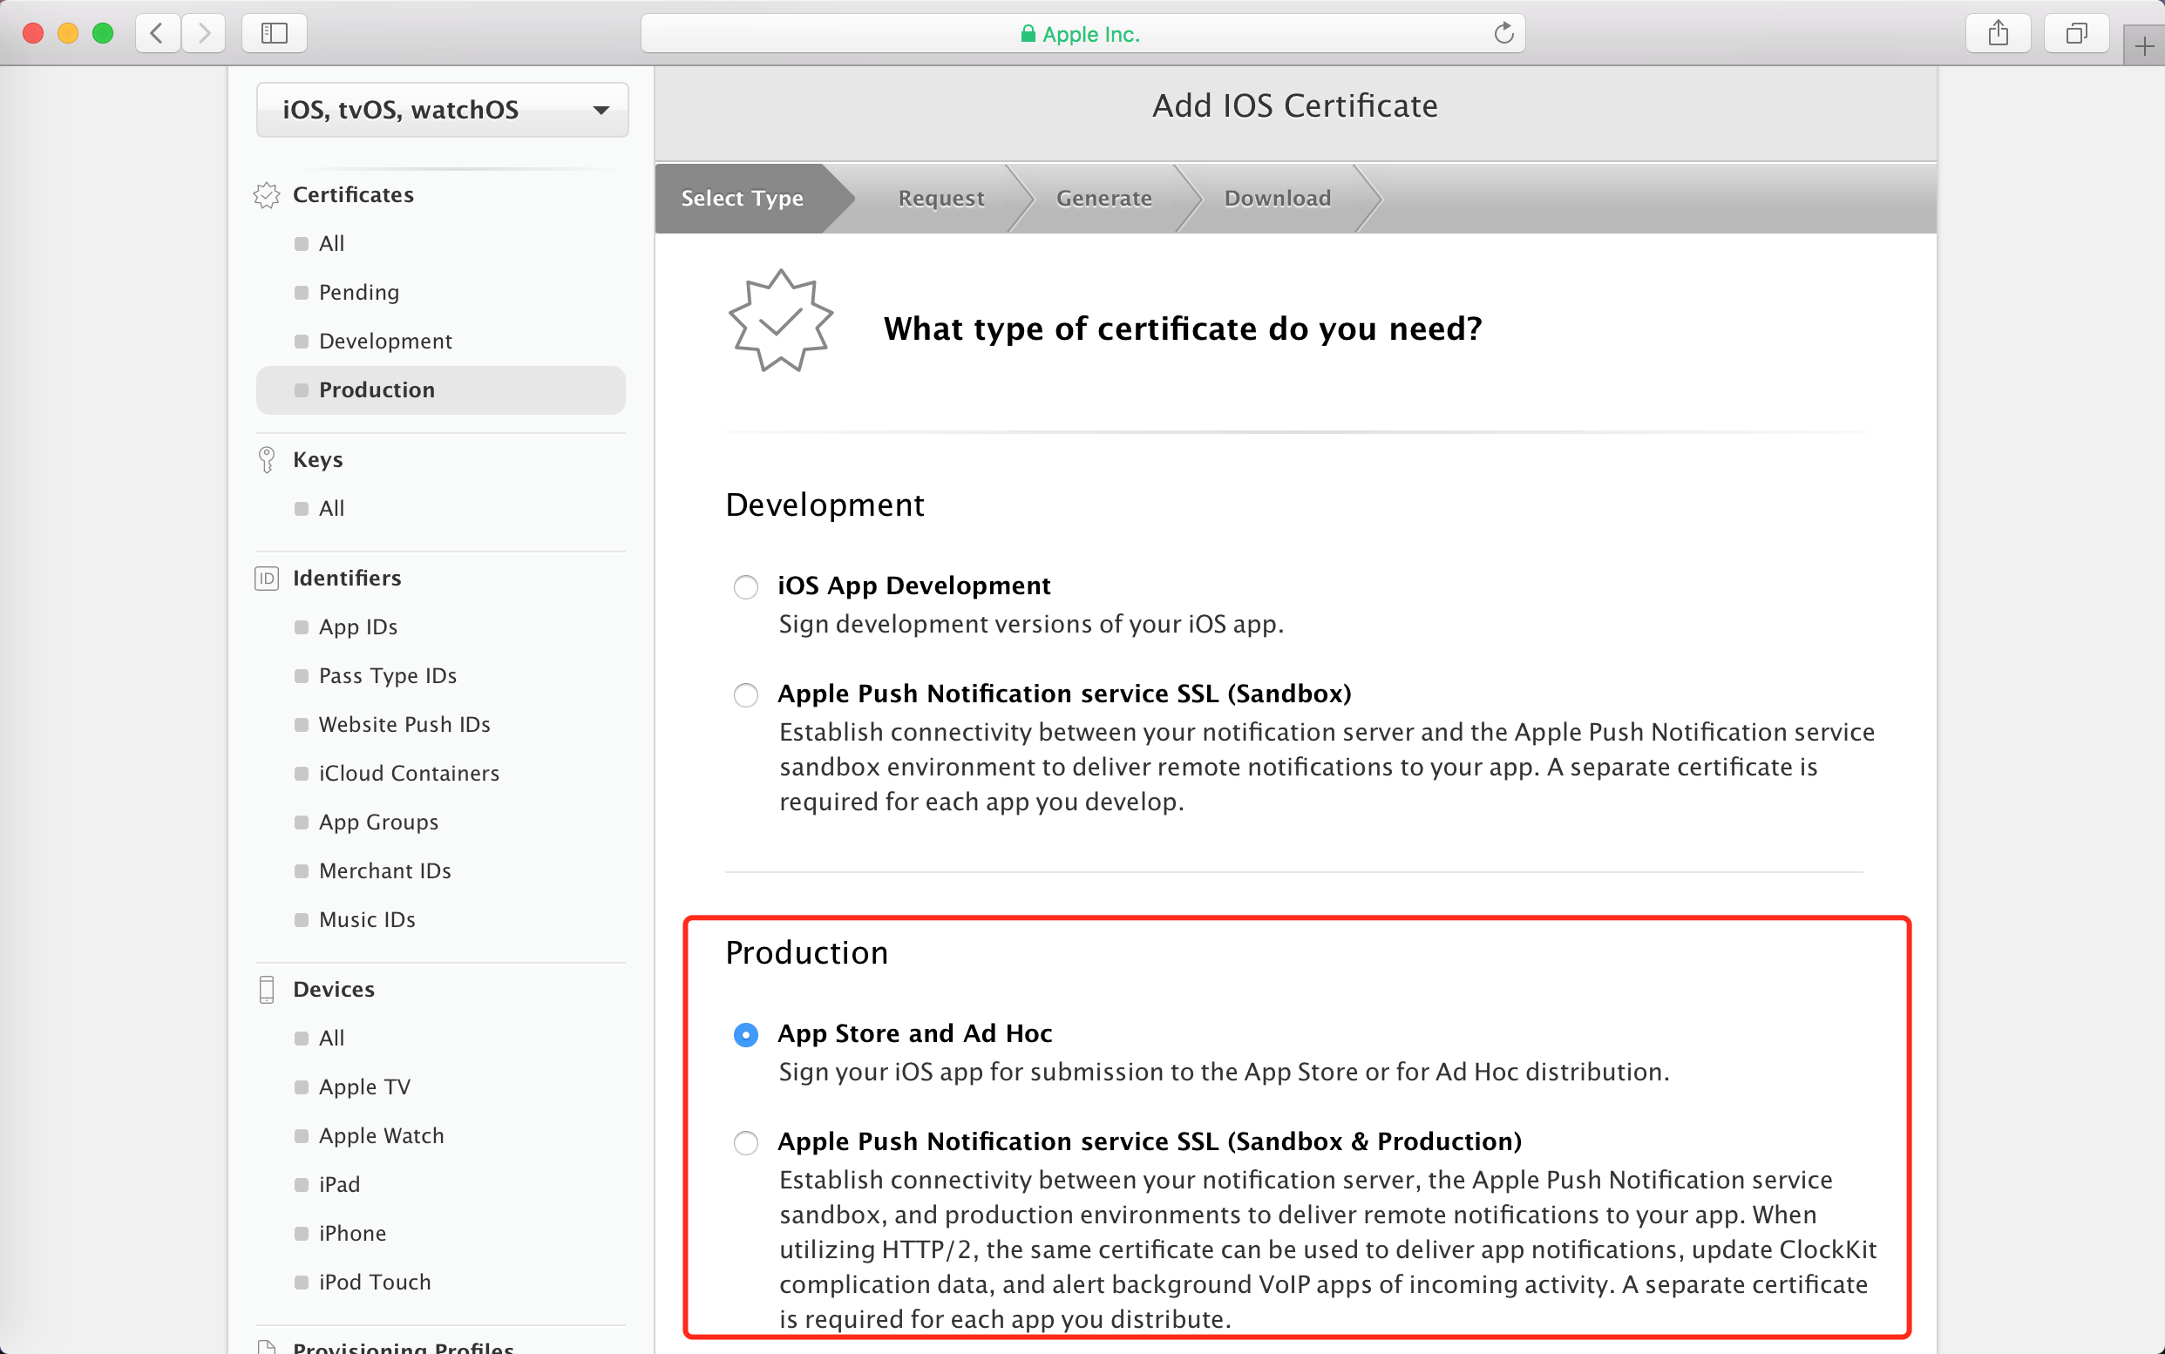
Task: Open Apple Watch devices list
Action: pyautogui.click(x=382, y=1135)
